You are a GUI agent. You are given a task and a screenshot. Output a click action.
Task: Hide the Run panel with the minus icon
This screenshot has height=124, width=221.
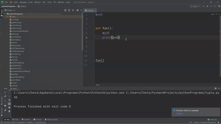click(x=219, y=89)
